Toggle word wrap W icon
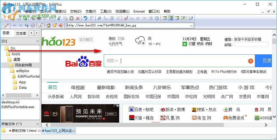 point(138,18)
